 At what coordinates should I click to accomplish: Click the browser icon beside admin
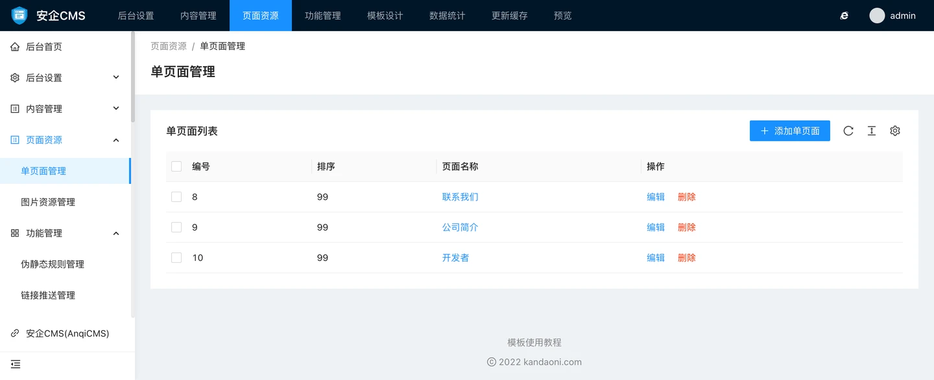point(844,16)
